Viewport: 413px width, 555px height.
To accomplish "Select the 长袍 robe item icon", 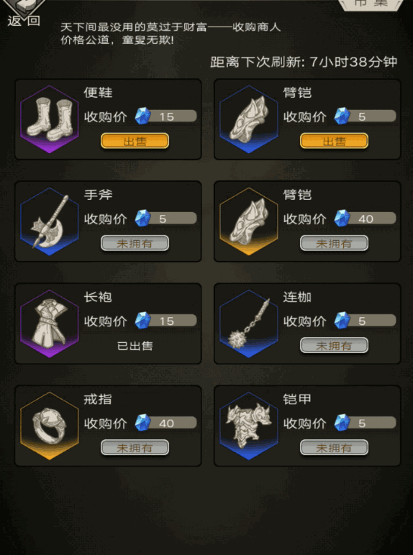I will point(50,324).
